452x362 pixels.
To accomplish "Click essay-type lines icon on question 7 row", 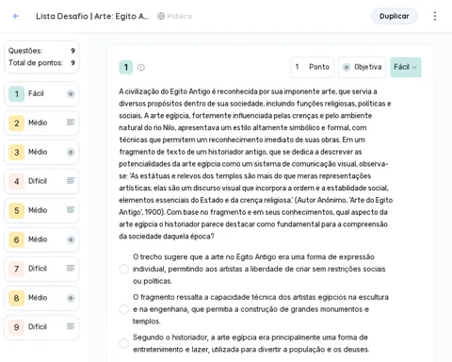I will (71, 268).
